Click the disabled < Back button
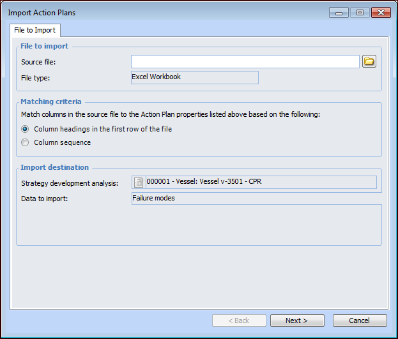The height and width of the screenshot is (339, 398). coord(239,320)
